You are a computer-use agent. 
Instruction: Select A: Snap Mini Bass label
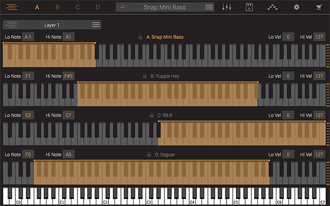click(165, 37)
